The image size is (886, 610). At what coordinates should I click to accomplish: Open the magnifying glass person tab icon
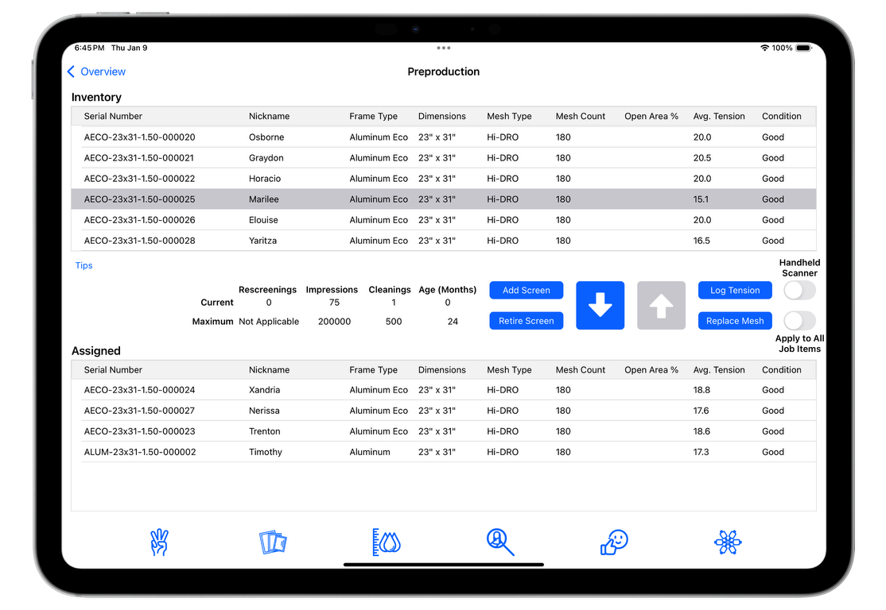click(500, 542)
